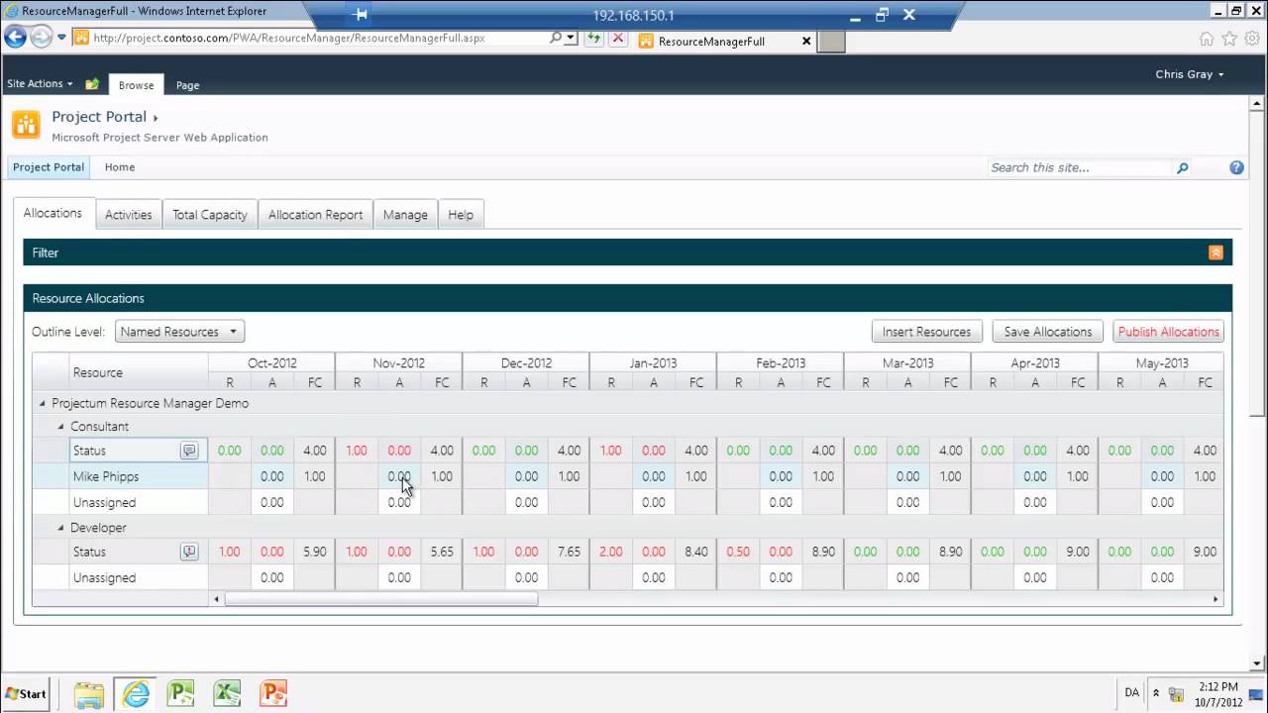1268x713 pixels.
Task: Open Windows Explorer from taskbar
Action: click(x=88, y=693)
